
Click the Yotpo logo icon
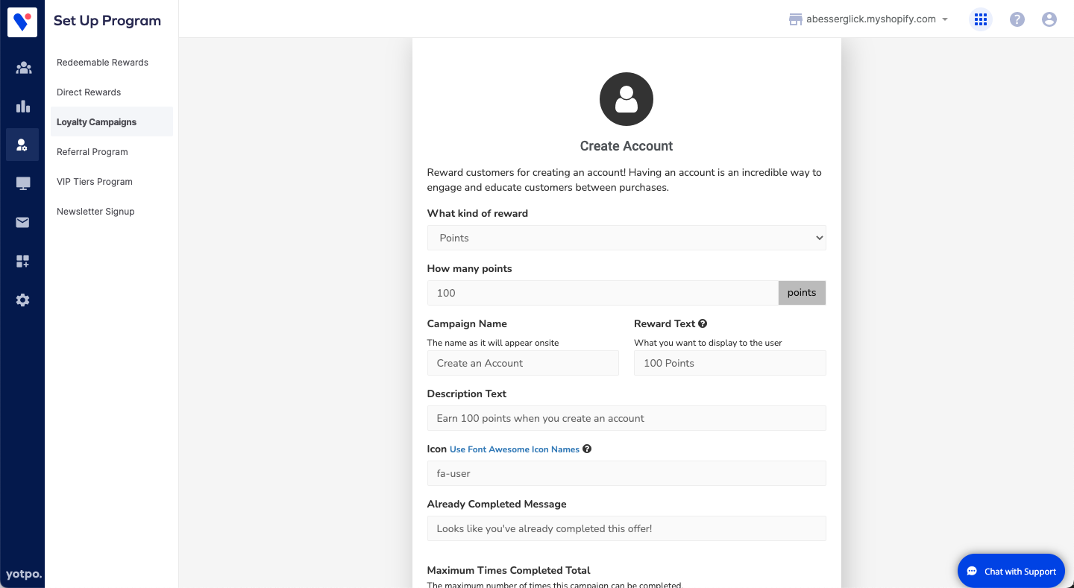(x=22, y=22)
